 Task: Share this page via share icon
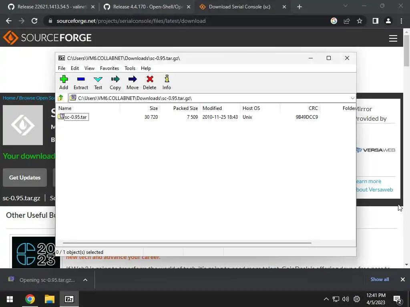point(347,21)
